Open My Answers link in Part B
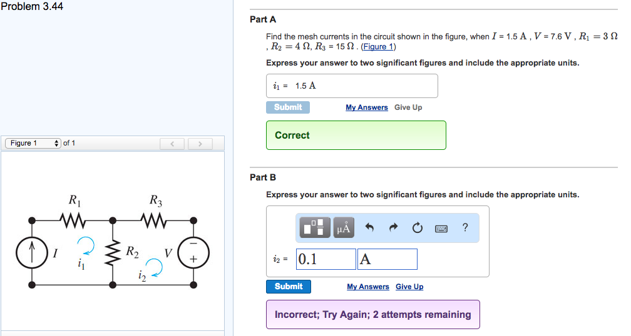 point(368,287)
